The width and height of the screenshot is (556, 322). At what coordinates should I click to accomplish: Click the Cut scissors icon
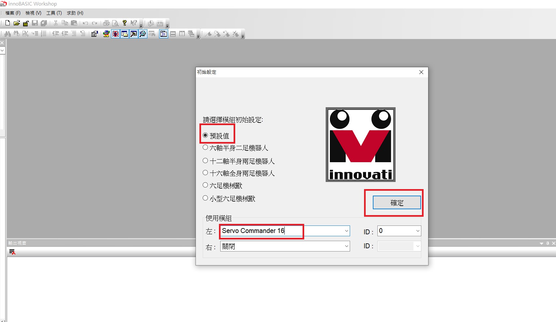click(56, 23)
